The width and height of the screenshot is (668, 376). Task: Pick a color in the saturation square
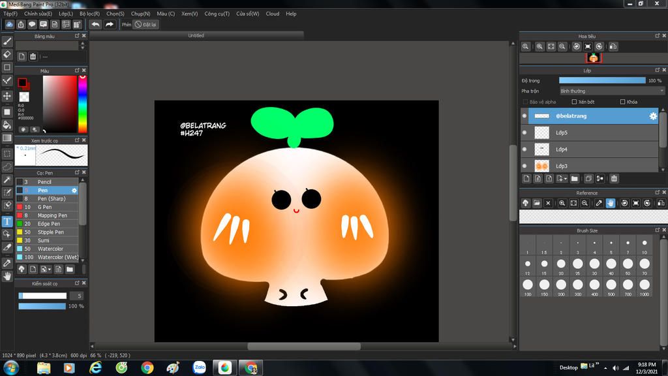point(59,104)
